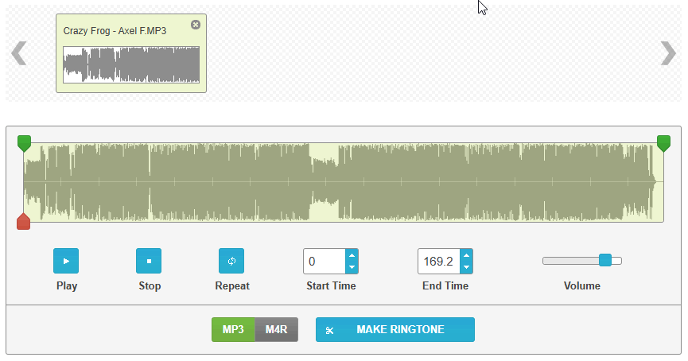
Task: Click the Volume slider handle
Action: click(605, 260)
